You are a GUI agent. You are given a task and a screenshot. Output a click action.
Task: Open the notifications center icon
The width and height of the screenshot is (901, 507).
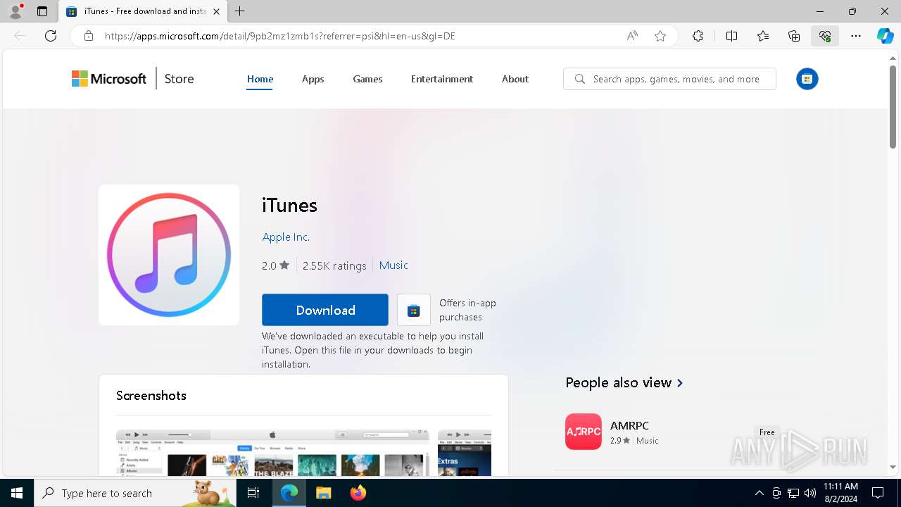[878, 493]
